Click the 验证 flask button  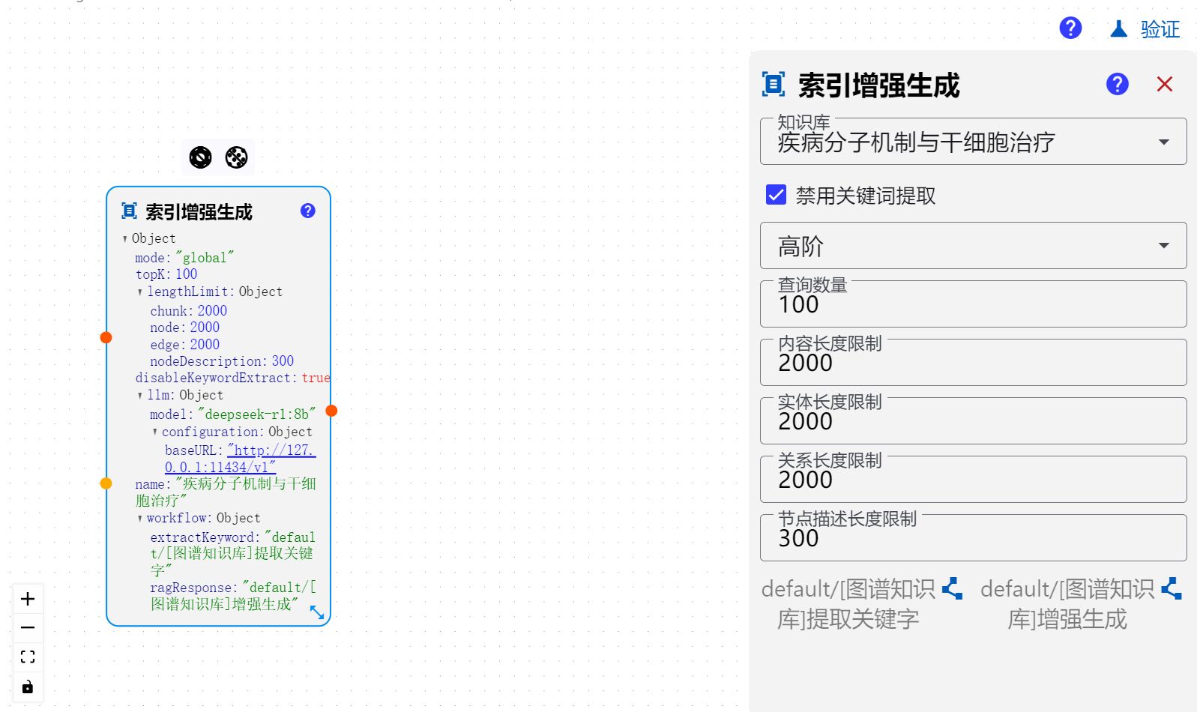click(1145, 29)
